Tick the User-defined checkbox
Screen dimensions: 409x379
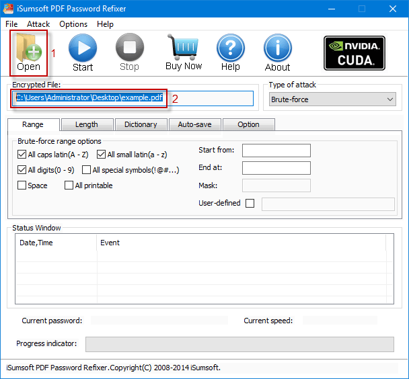pos(250,203)
